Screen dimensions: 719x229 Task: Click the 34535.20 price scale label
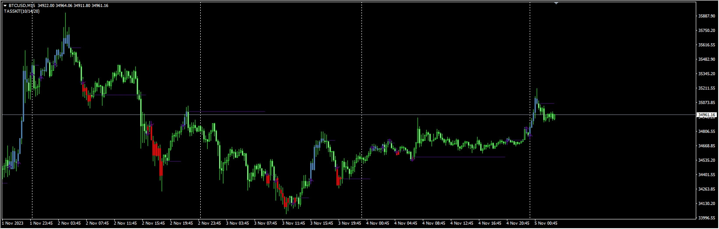click(x=707, y=160)
